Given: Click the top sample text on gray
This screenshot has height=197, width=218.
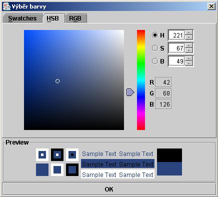Looking at the screenshot, I should pyautogui.click(x=117, y=153).
